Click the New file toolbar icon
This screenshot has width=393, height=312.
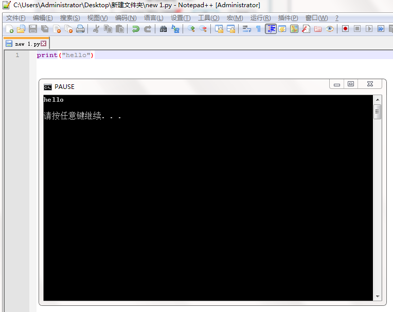pyautogui.click(x=10, y=29)
